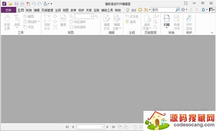The image size is (216, 131).
Task: Click the Print icon in quick access toolbar
Action: tap(22, 4)
